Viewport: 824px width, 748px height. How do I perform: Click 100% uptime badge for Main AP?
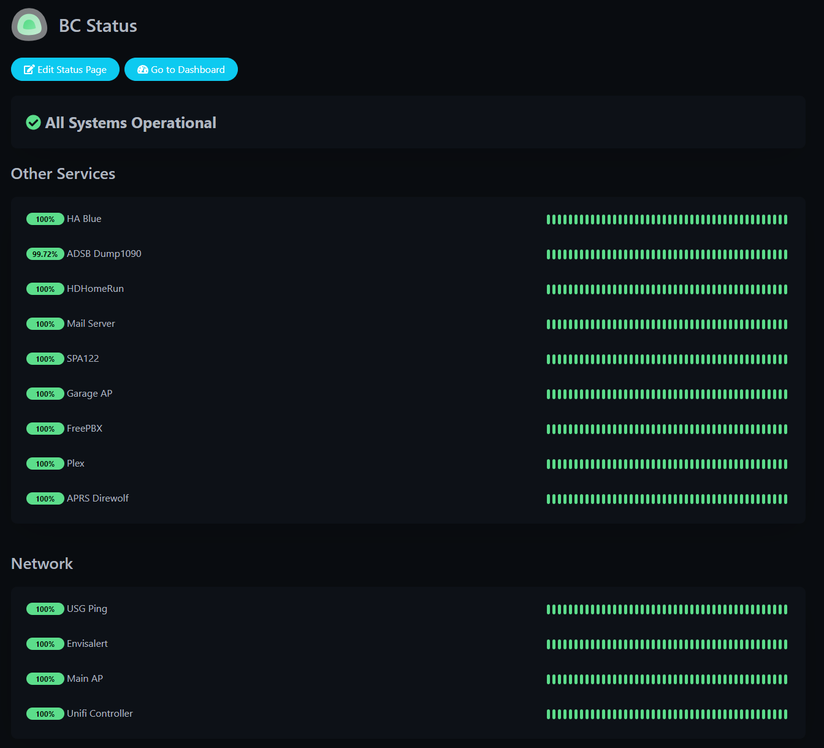[45, 679]
